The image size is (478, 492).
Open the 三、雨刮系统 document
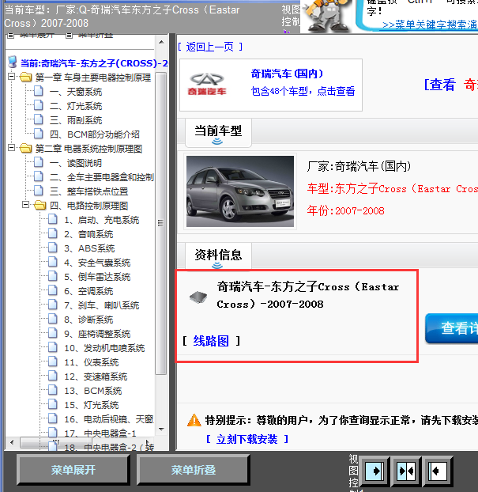coord(76,120)
